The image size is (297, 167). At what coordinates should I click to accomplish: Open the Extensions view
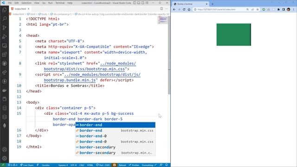click(x=4, y=55)
